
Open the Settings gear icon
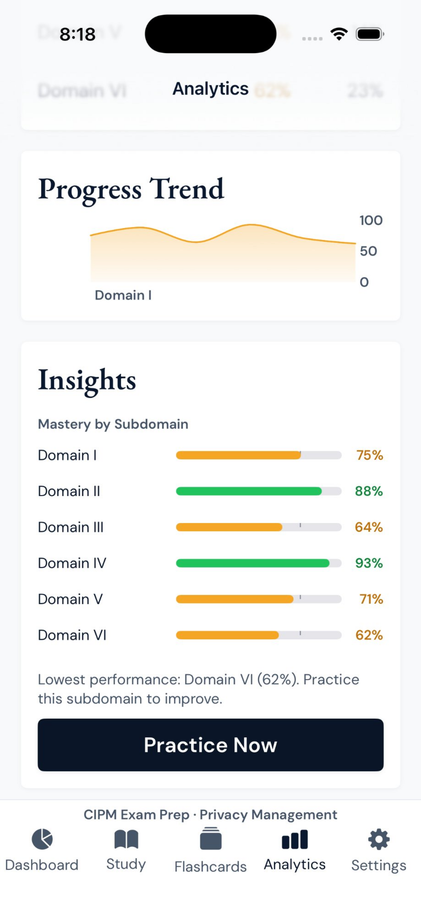click(x=379, y=840)
